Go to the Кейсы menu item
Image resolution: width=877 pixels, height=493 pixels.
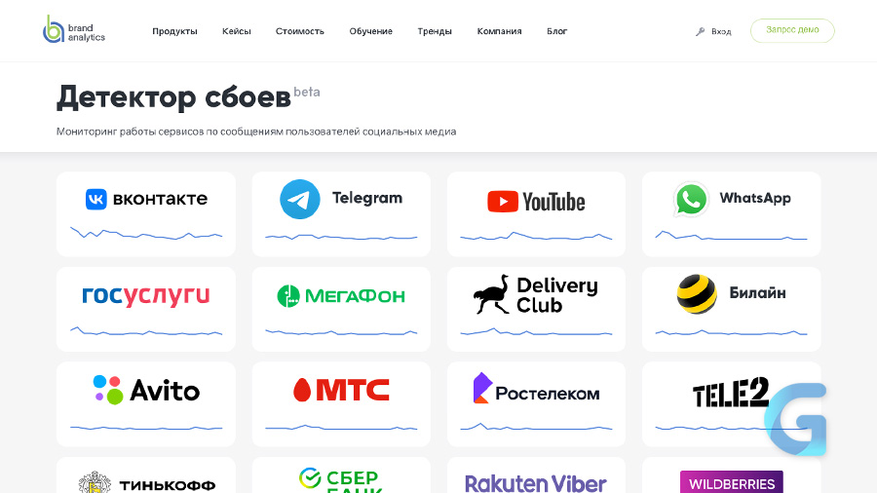(x=237, y=31)
